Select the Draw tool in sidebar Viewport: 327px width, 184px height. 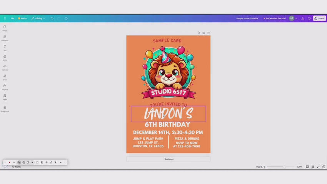5,77
